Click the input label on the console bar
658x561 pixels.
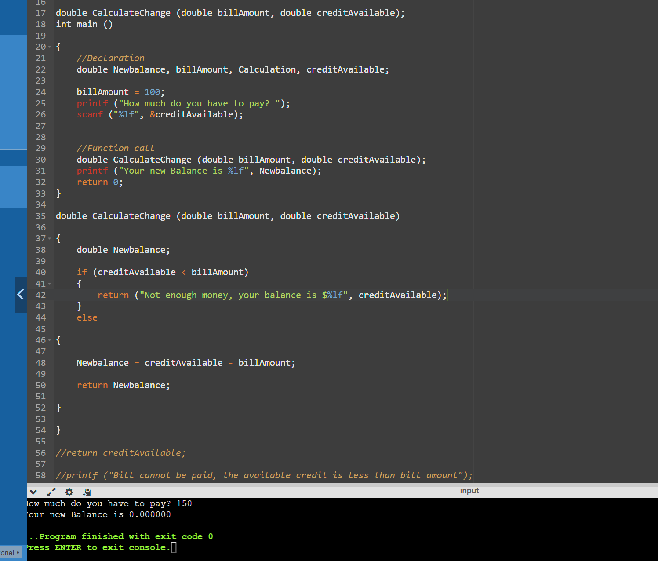pos(469,490)
